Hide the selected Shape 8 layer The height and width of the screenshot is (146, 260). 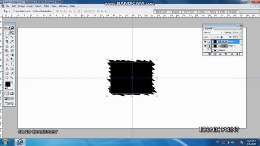pyautogui.click(x=205, y=41)
